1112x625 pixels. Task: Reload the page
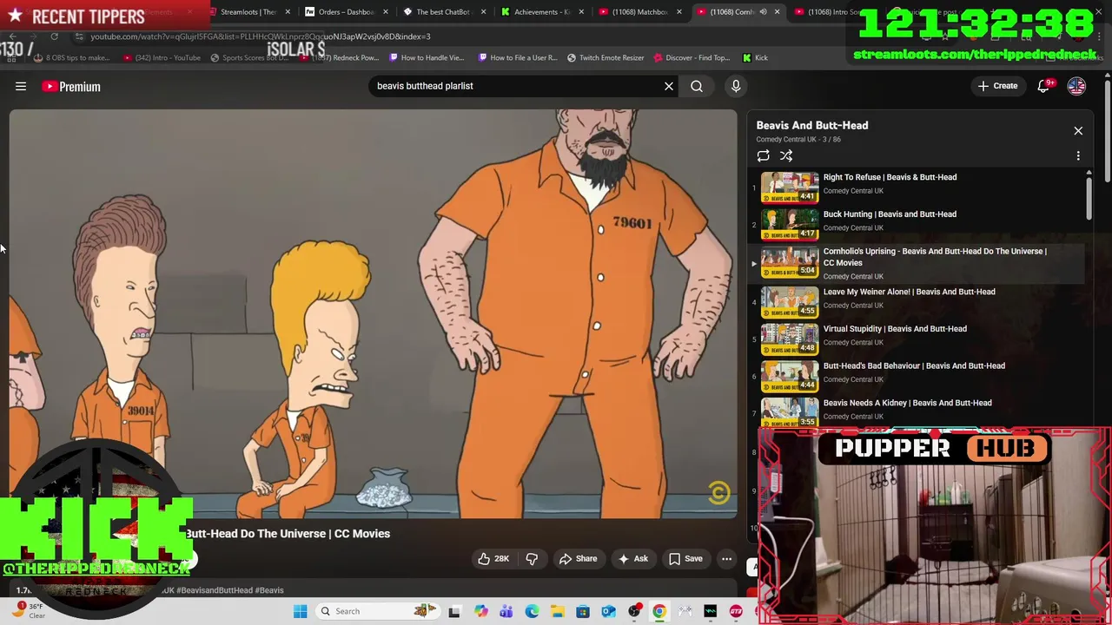click(x=54, y=36)
